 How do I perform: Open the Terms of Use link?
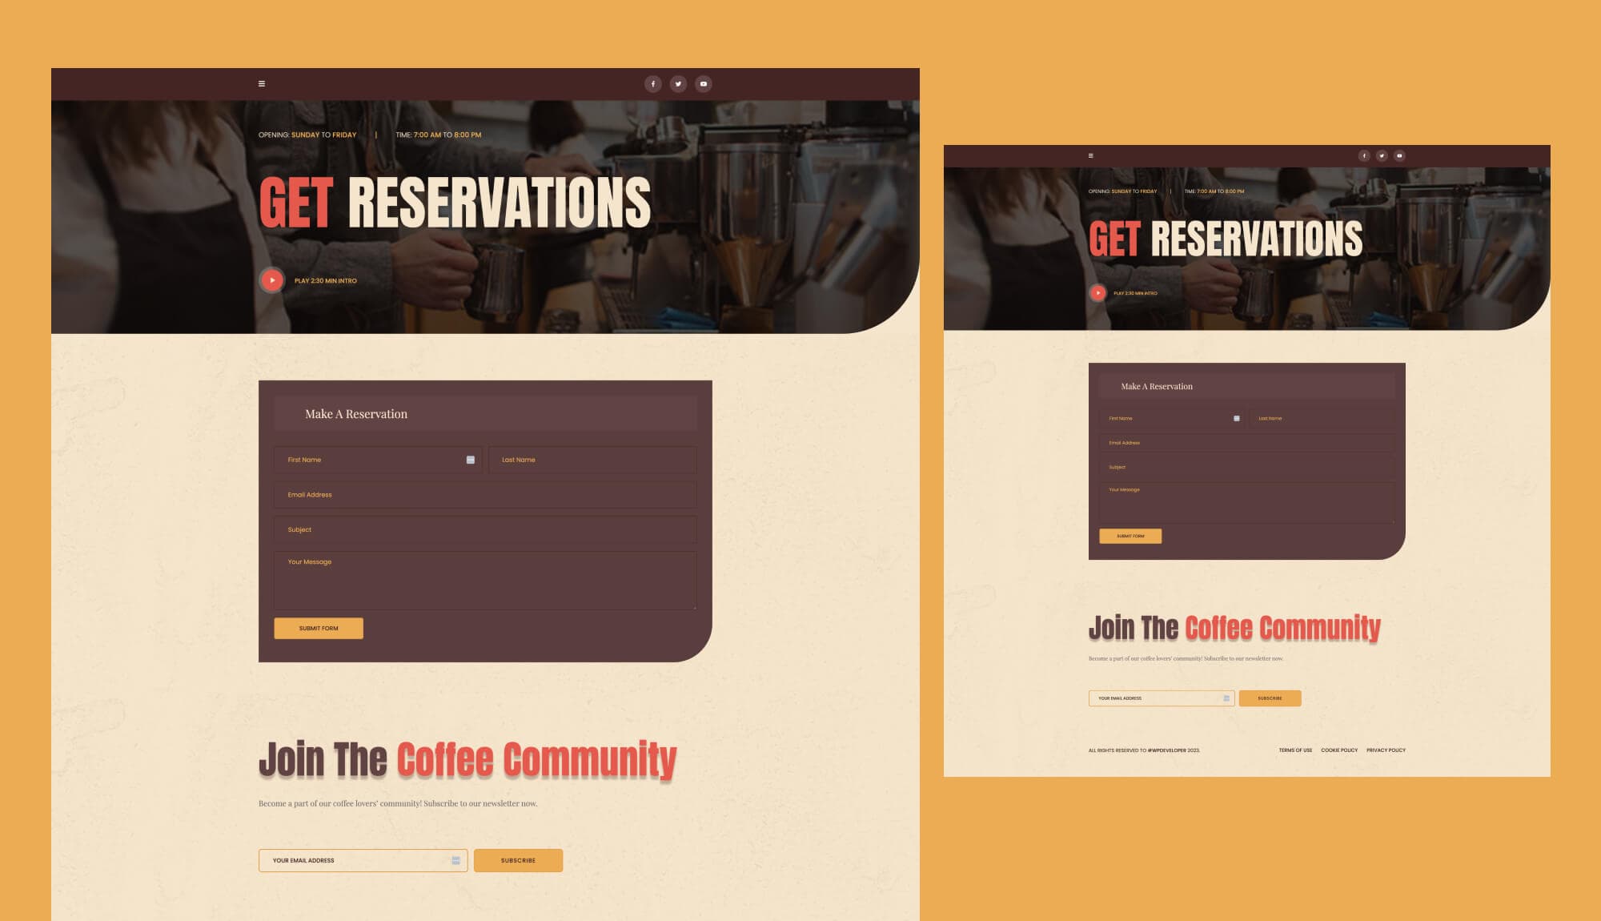(x=1295, y=750)
